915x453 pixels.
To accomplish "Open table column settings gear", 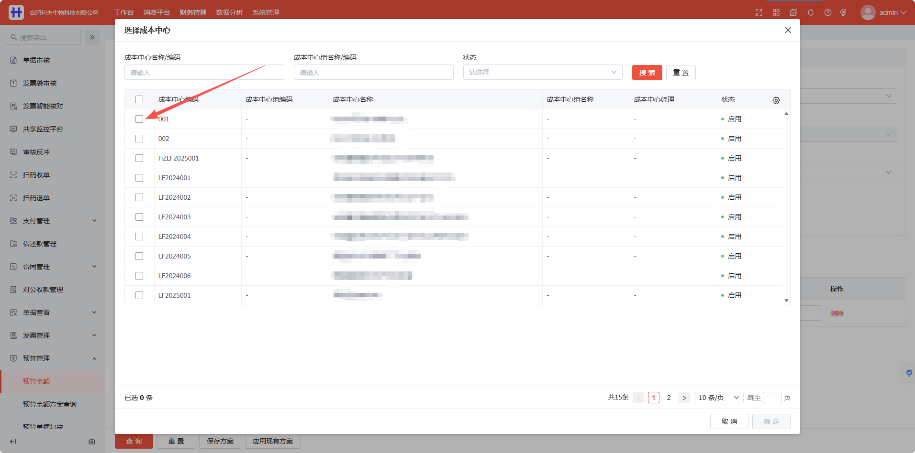I will pyautogui.click(x=776, y=100).
